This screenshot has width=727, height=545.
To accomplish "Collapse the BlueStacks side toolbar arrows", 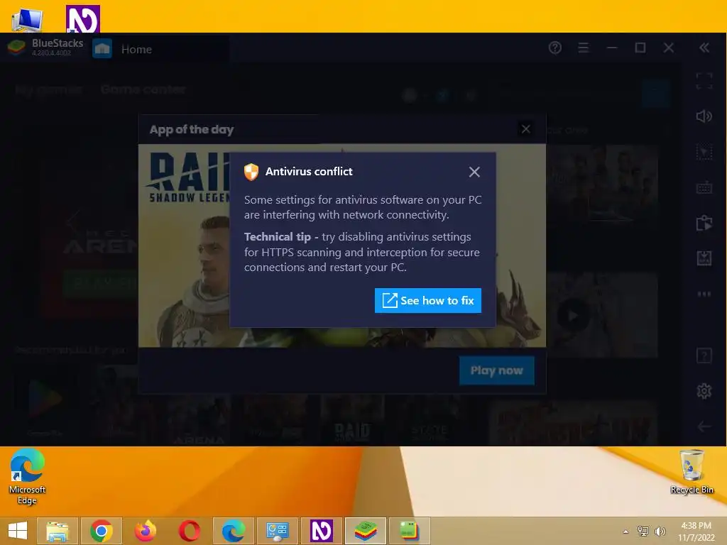I will click(704, 48).
